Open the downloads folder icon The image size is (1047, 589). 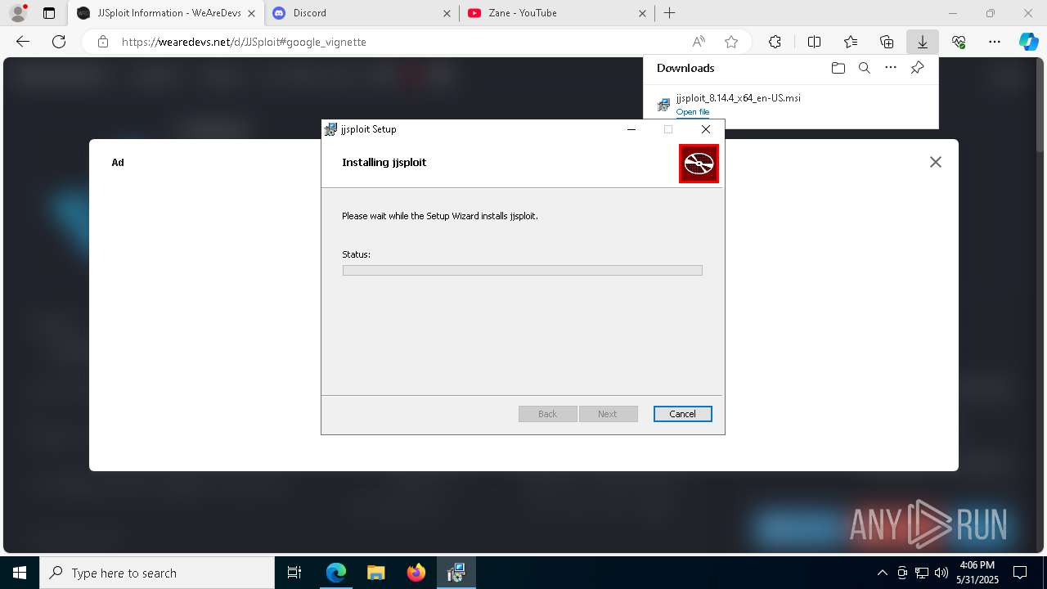tap(838, 68)
